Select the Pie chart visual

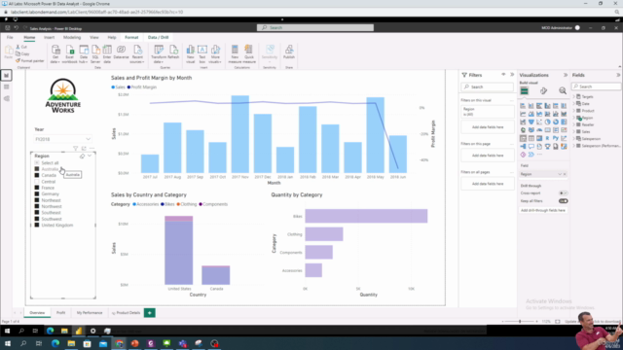[x=547, y=122]
